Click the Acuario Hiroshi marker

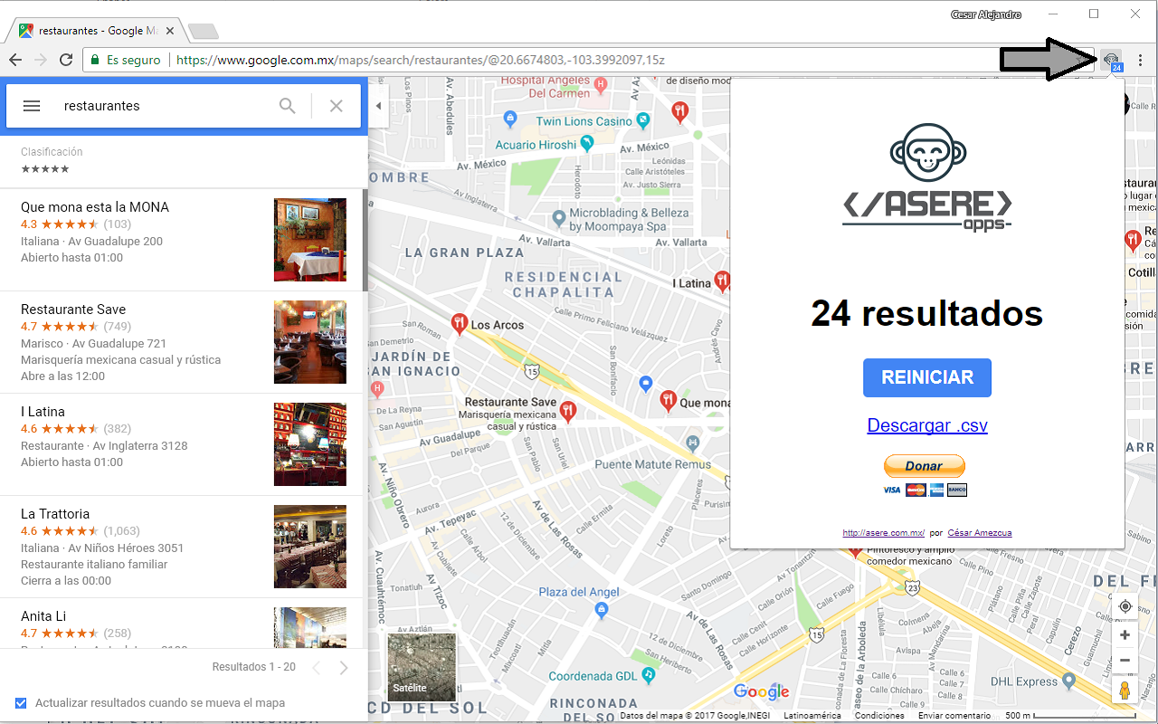[x=587, y=143]
